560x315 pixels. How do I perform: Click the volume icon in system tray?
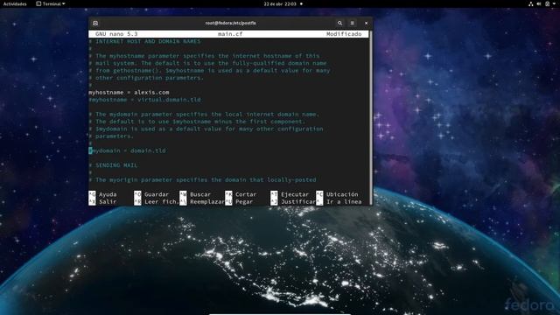pyautogui.click(x=539, y=3)
